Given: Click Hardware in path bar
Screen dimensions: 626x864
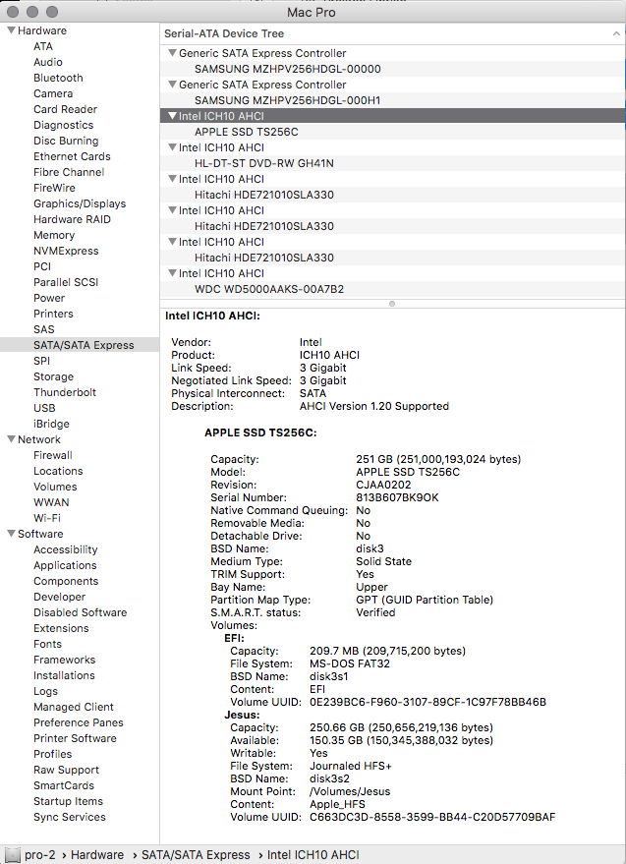Looking at the screenshot, I should 97,854.
